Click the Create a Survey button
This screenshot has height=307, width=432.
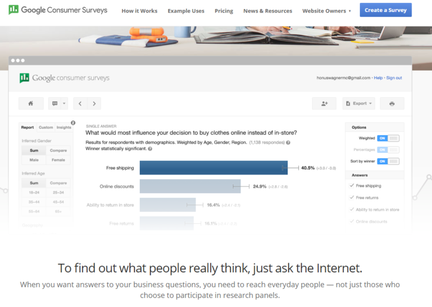tap(385, 10)
